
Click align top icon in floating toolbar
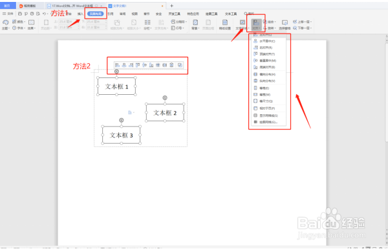[138, 65]
